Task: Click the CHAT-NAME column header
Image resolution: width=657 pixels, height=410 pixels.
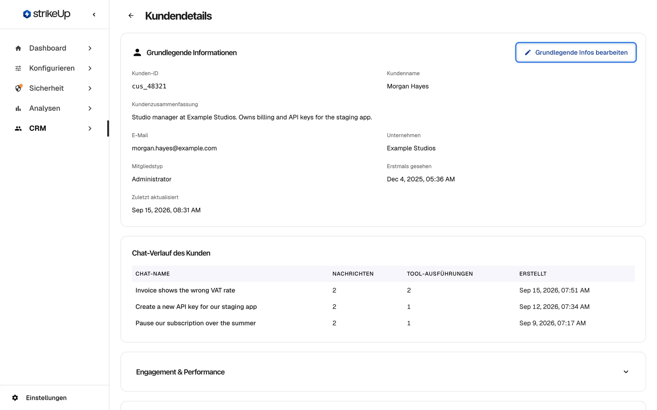Action: (x=153, y=274)
